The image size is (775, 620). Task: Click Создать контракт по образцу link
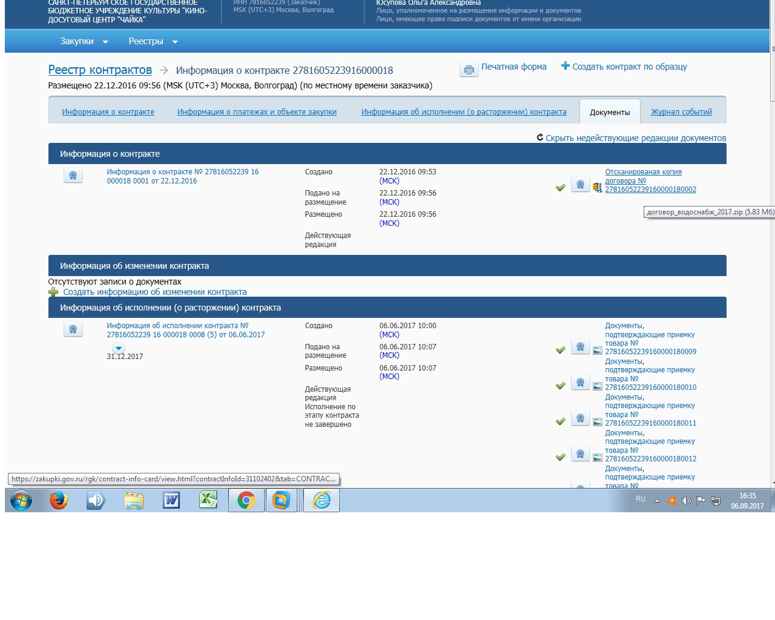click(630, 67)
